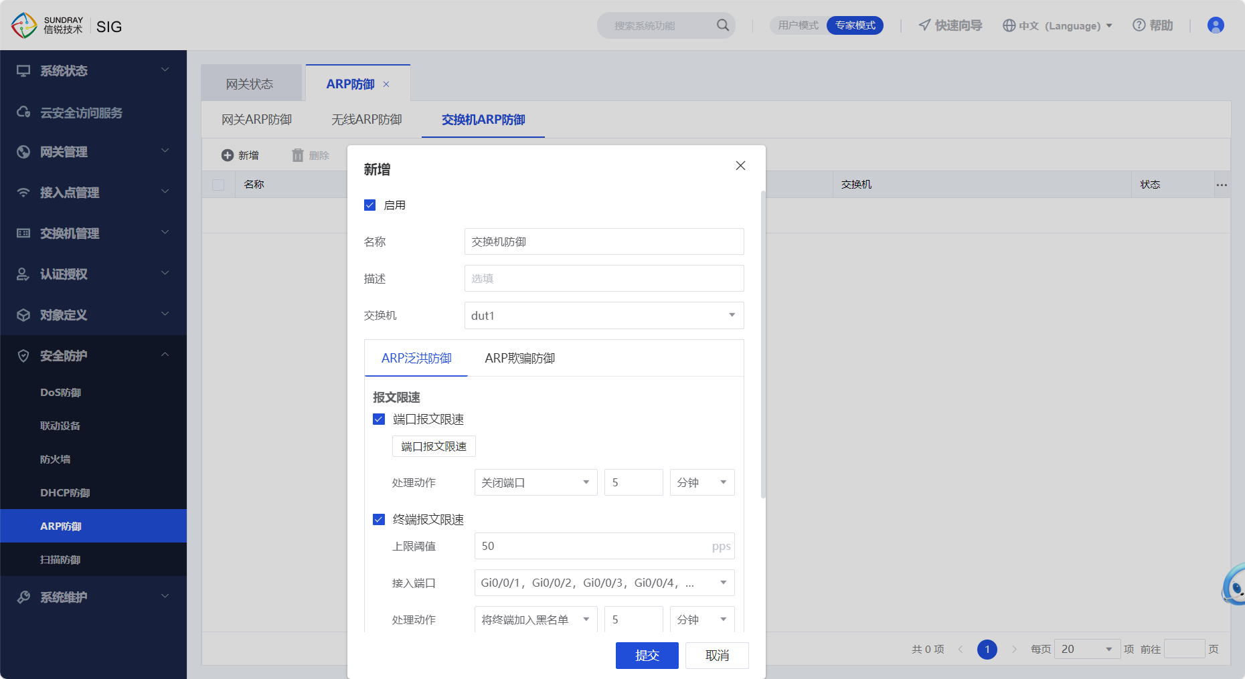
Task: Click the 取消 cancel button
Action: tap(718, 656)
